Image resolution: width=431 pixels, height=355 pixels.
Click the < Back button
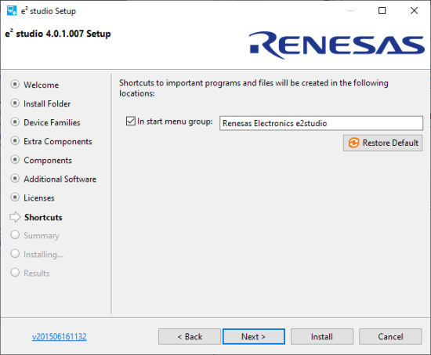coord(190,336)
